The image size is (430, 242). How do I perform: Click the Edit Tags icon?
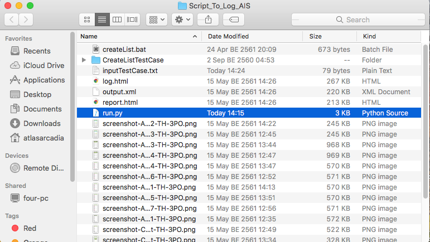pos(234,20)
